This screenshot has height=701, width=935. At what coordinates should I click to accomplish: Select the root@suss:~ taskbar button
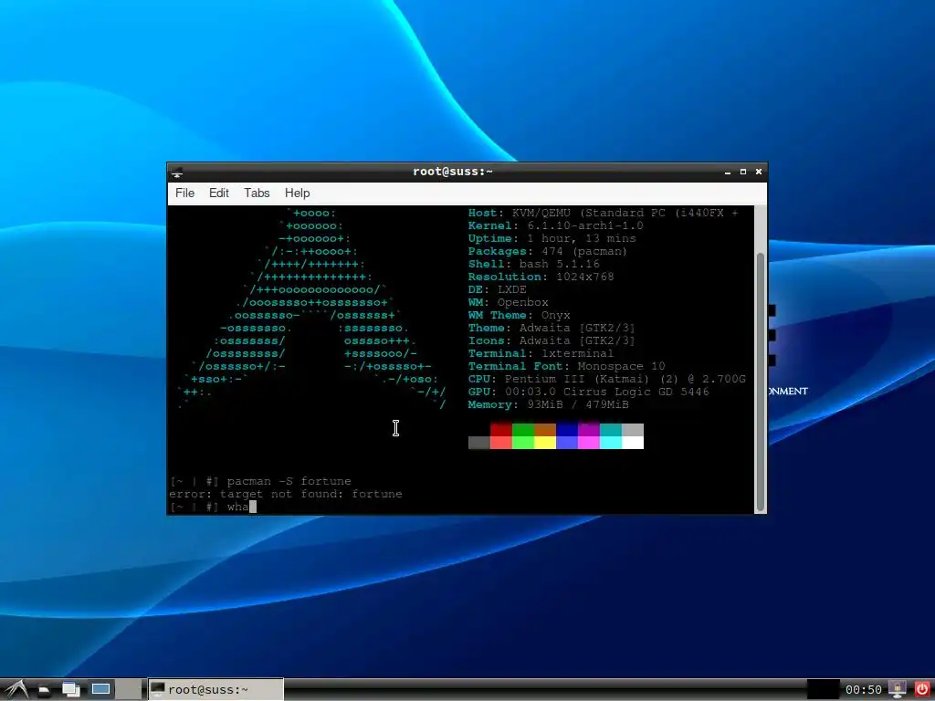click(215, 690)
